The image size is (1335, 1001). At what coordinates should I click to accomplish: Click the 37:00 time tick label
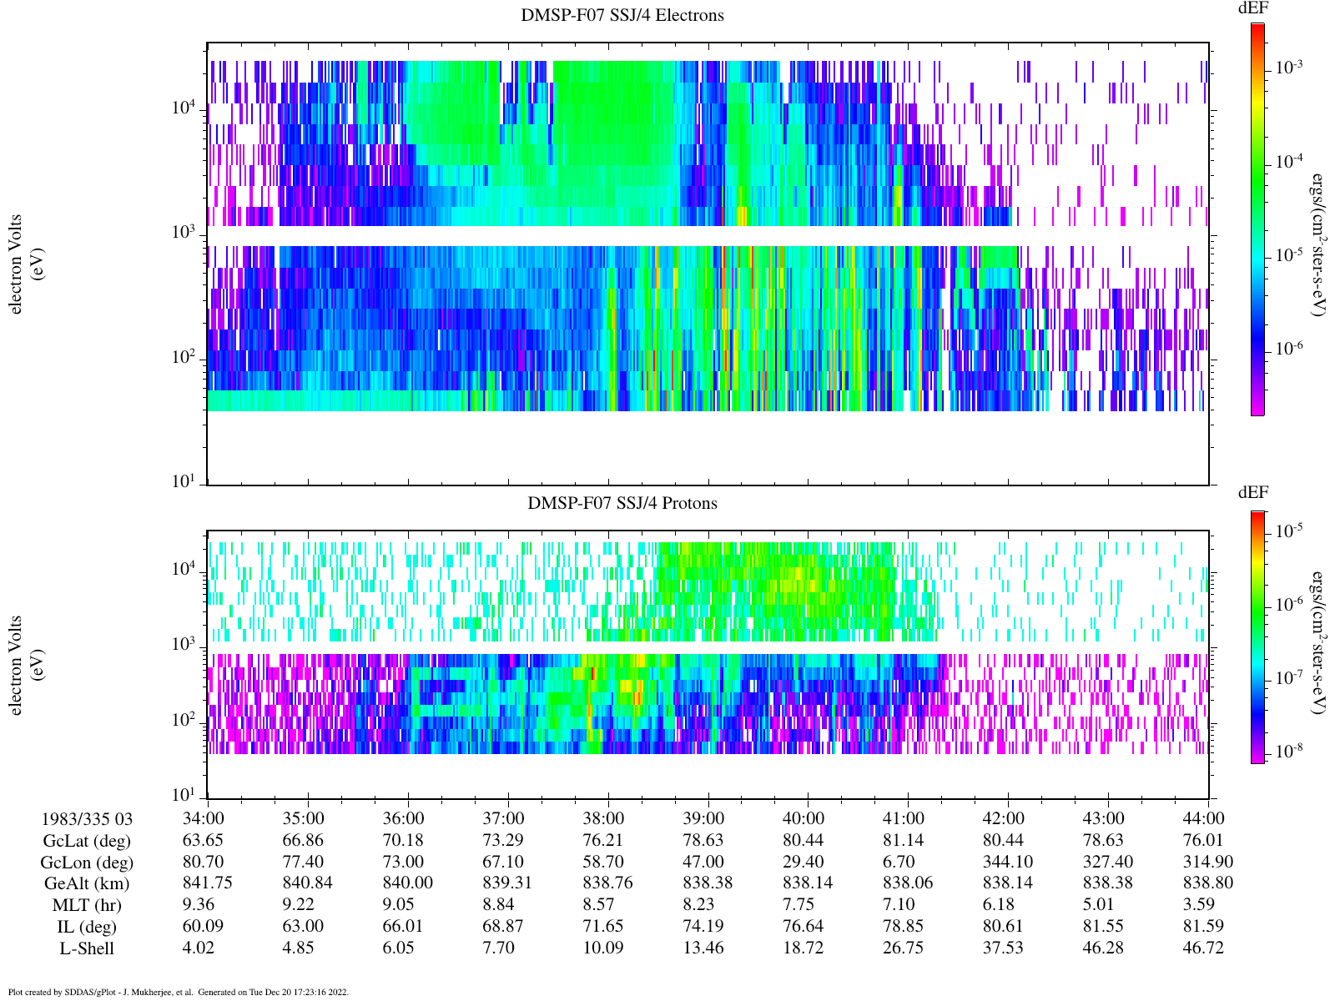(x=503, y=818)
